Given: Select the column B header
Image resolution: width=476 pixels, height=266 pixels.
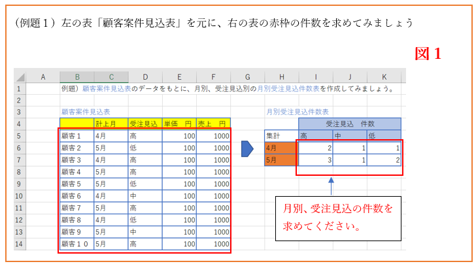Looking at the screenshot, I should tap(76, 77).
